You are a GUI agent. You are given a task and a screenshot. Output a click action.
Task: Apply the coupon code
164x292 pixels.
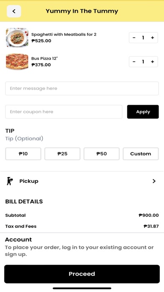coord(143,112)
